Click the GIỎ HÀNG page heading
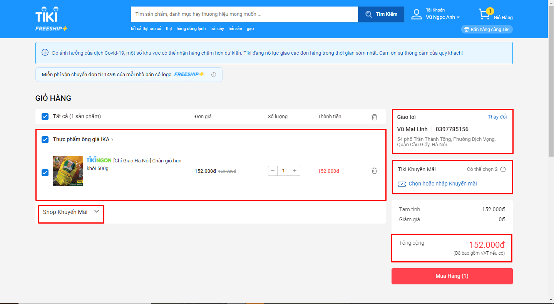The image size is (554, 304). (53, 98)
